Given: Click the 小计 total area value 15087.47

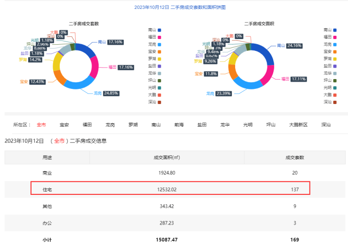Looking at the screenshot, I should click(x=166, y=240).
